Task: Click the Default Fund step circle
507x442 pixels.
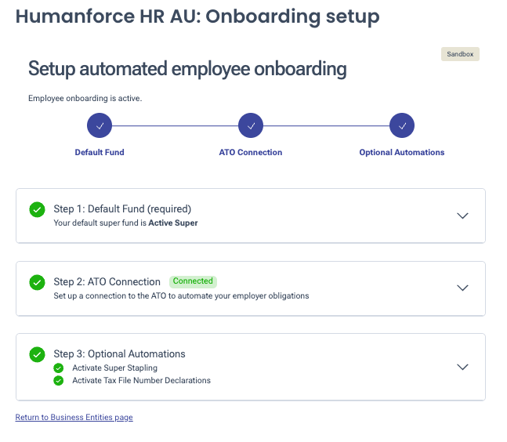Action: pos(100,125)
